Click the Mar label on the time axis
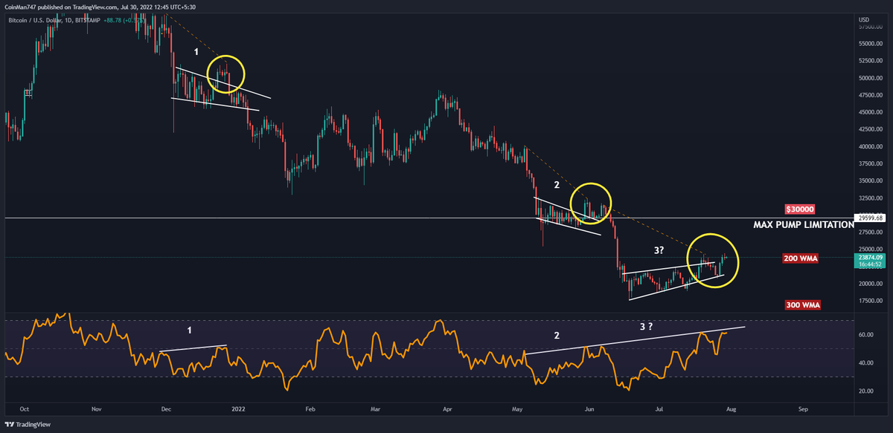893x433 pixels. (x=376, y=408)
